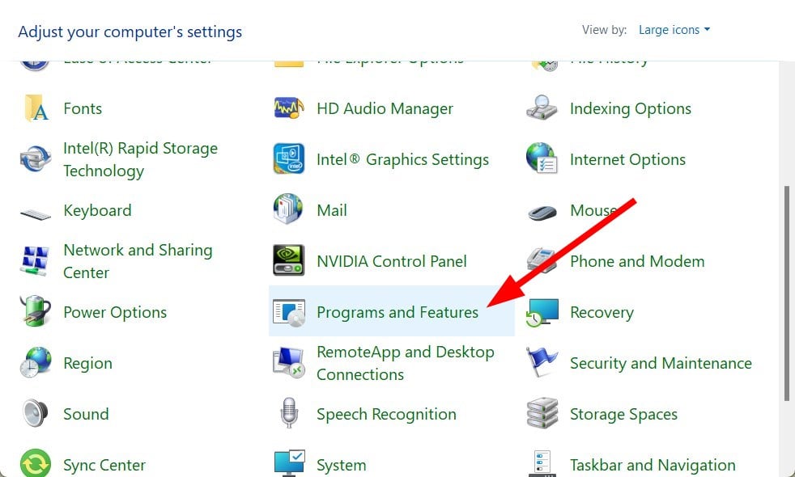The width and height of the screenshot is (795, 477).
Task: Open Programs and Features
Action: [x=391, y=311]
